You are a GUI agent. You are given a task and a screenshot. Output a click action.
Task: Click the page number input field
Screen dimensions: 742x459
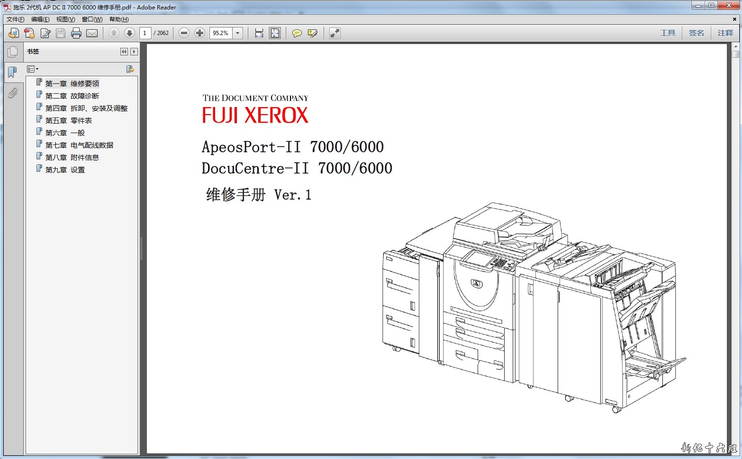click(x=145, y=33)
